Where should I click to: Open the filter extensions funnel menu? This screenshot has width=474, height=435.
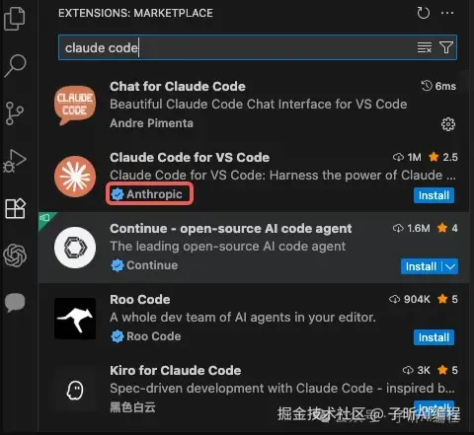(x=446, y=47)
